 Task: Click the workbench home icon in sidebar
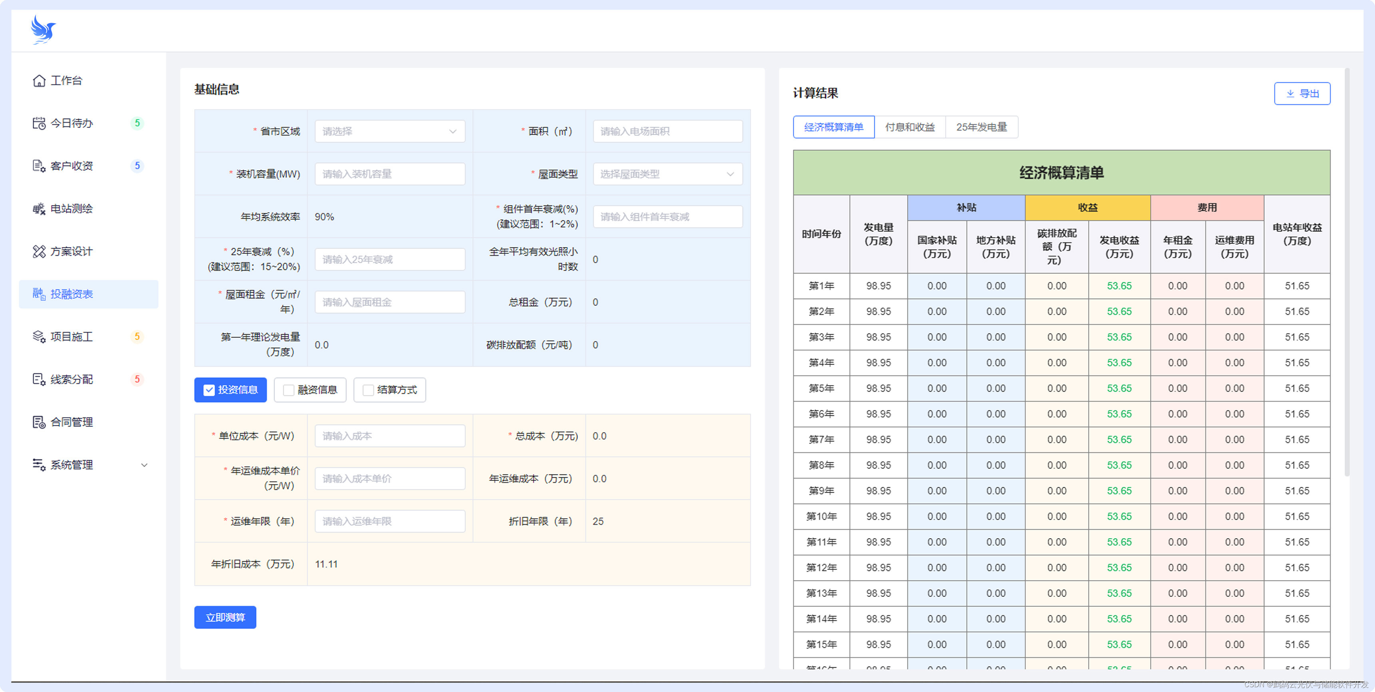click(39, 81)
